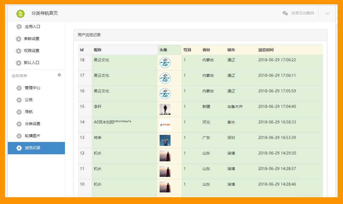The image size is (343, 204).
Task: Click the gear icon next to 权限设置
Action: tap(19, 51)
